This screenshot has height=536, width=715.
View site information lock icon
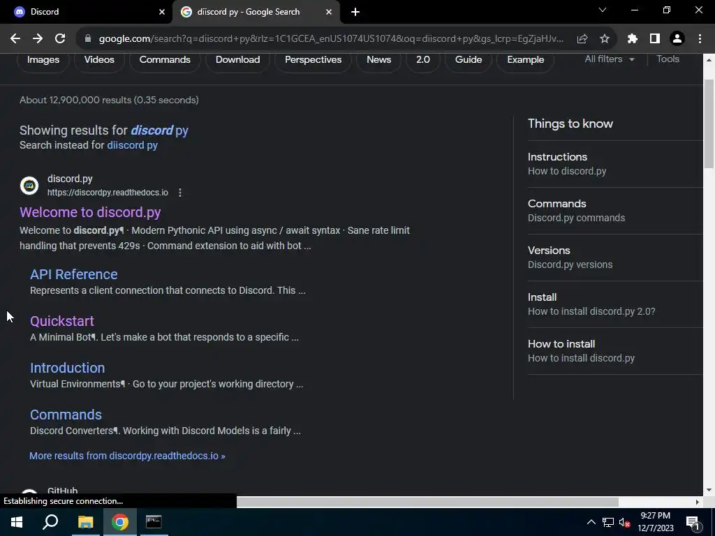pyautogui.click(x=88, y=39)
